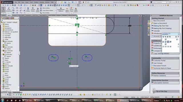Switch to the Evaluate tab

pyautogui.click(x=59, y=15)
